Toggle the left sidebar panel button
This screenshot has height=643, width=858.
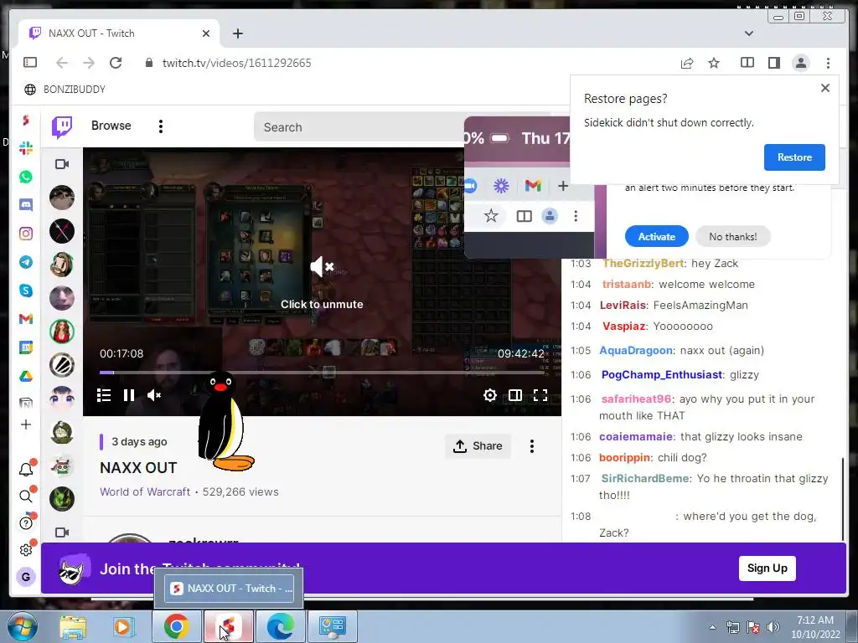(30, 62)
